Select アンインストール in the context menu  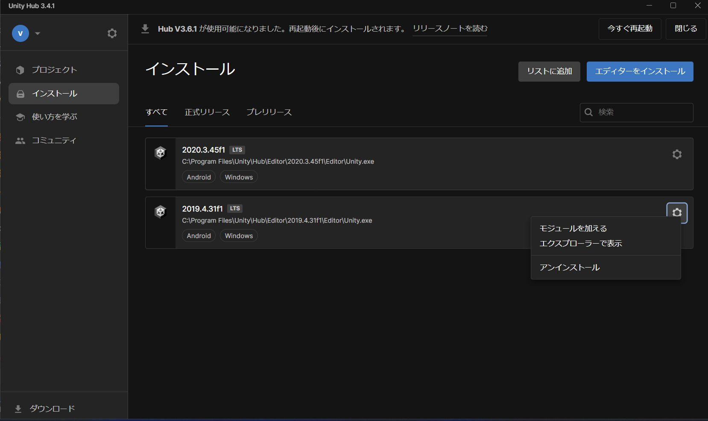pyautogui.click(x=569, y=267)
